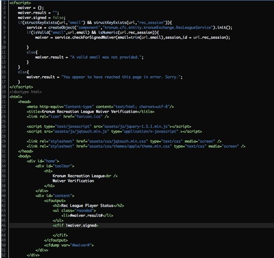The width and height of the screenshot is (274, 258).
Task: Click the isNumeric(url.rec_session) call
Action: click(127, 32)
